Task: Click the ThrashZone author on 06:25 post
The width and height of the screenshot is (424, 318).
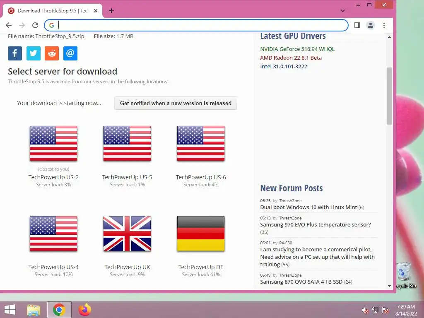Action: (x=290, y=201)
